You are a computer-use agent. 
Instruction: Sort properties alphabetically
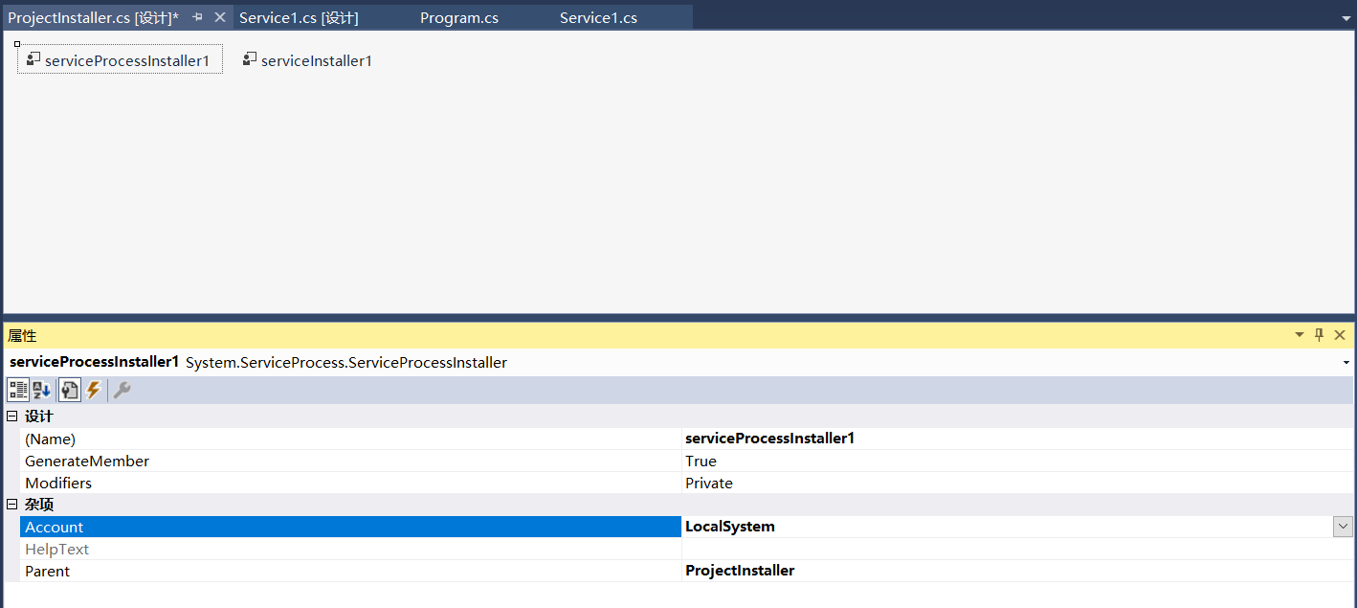pos(42,390)
